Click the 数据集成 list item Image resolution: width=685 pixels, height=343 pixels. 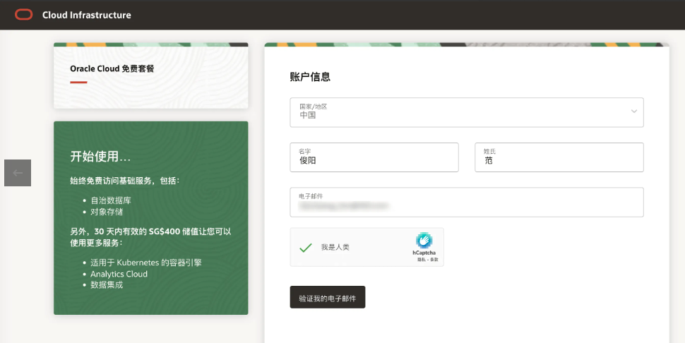click(106, 284)
